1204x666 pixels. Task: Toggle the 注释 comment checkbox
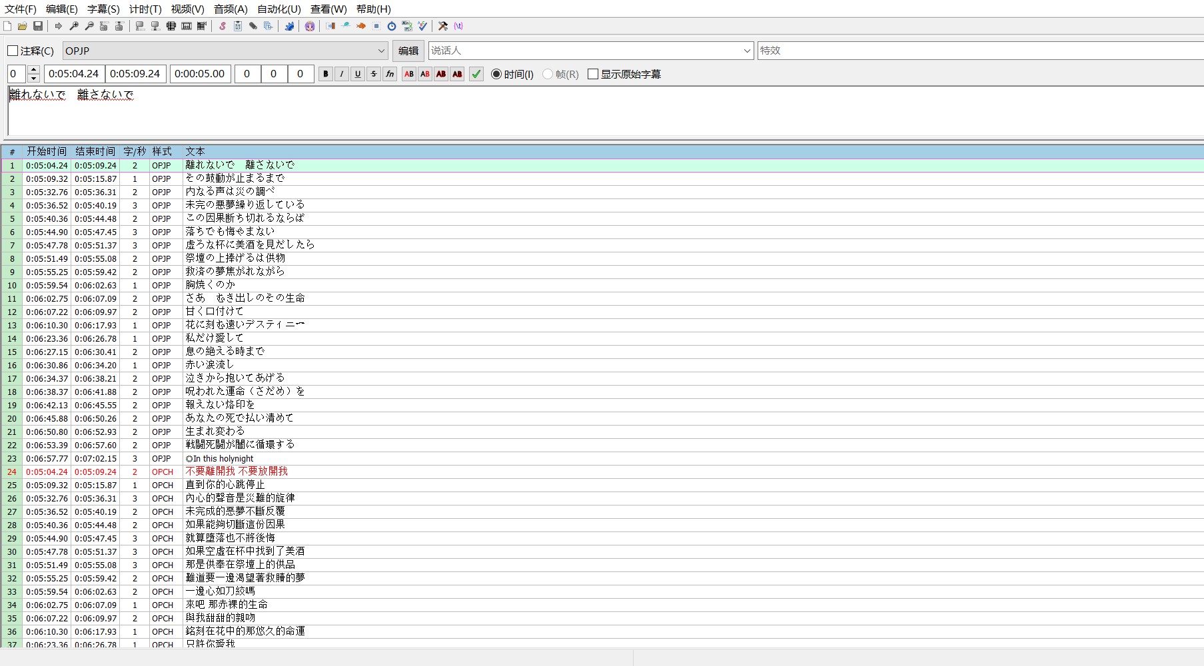click(13, 51)
